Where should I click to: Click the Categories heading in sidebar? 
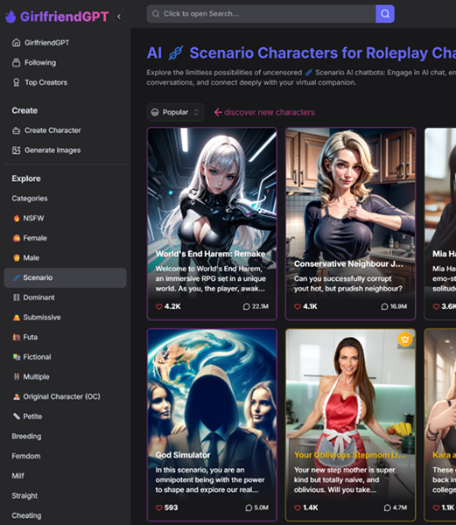(x=30, y=199)
